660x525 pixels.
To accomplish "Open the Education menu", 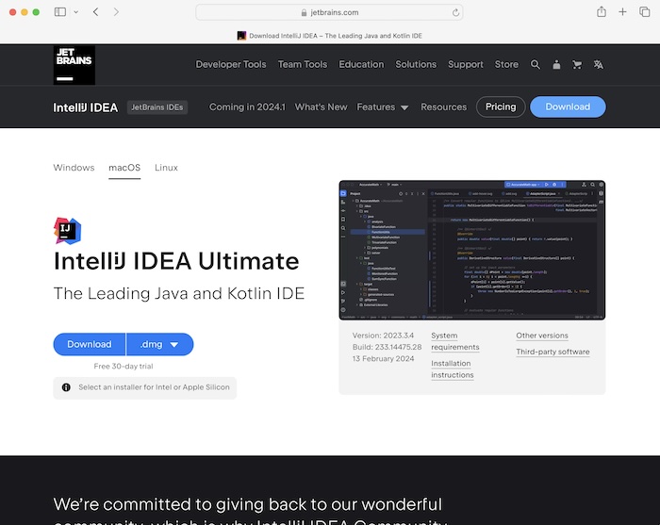I will pyautogui.click(x=361, y=64).
